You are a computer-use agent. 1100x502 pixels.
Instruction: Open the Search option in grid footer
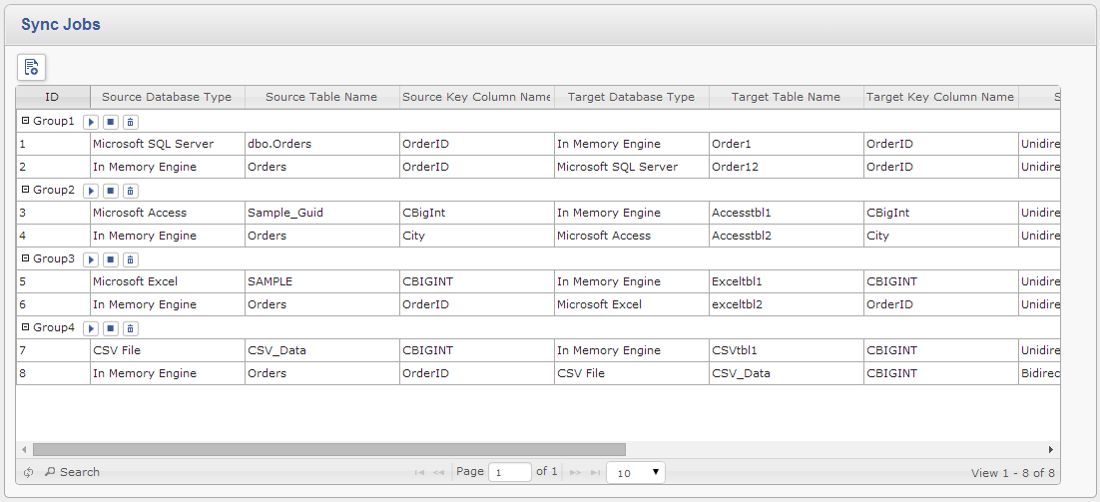(72, 472)
